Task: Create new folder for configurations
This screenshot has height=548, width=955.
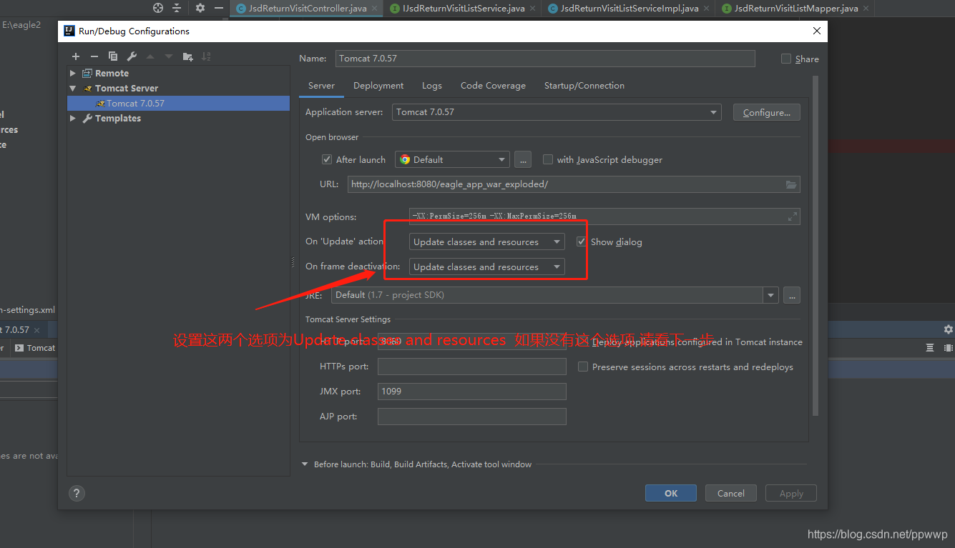Action: tap(187, 56)
